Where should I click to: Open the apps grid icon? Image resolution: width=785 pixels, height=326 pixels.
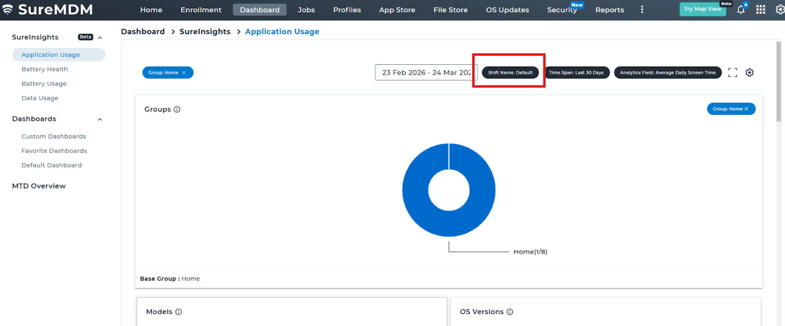coord(760,10)
